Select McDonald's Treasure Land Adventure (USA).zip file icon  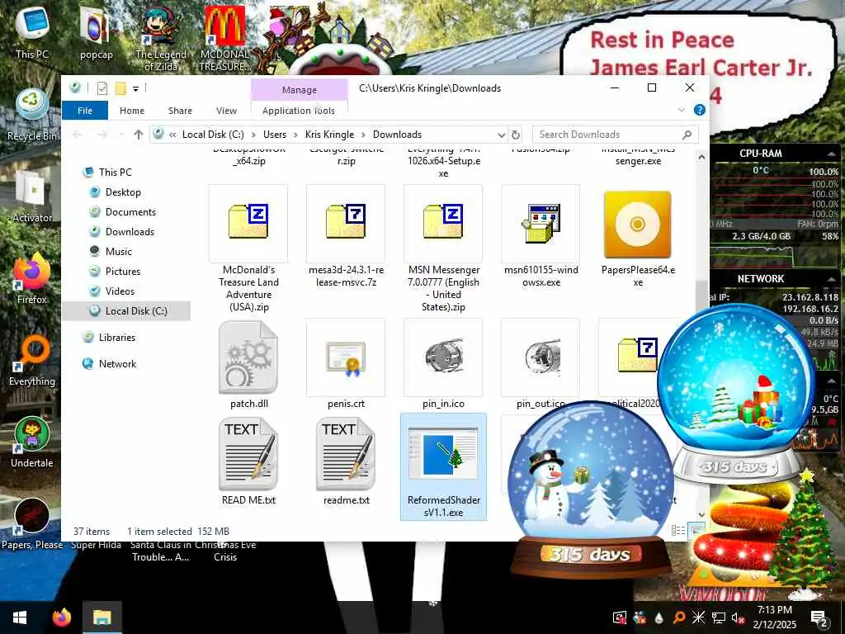pos(248,223)
